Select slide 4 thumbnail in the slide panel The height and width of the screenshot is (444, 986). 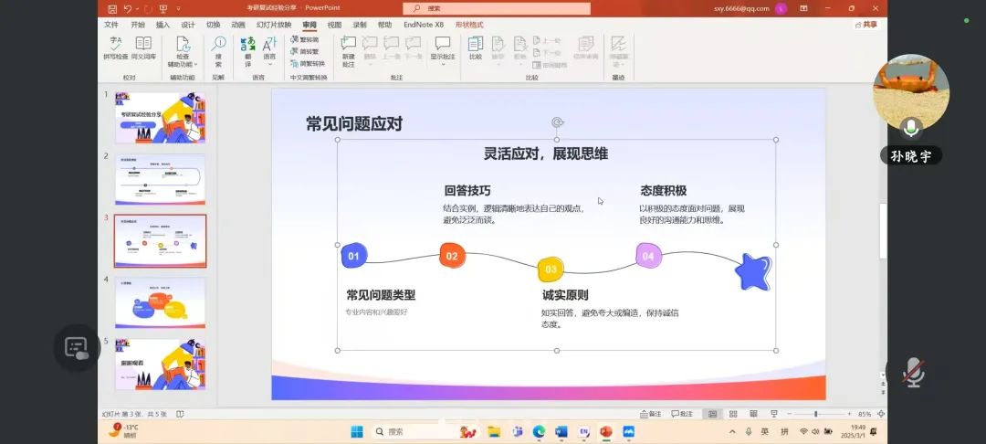click(160, 302)
